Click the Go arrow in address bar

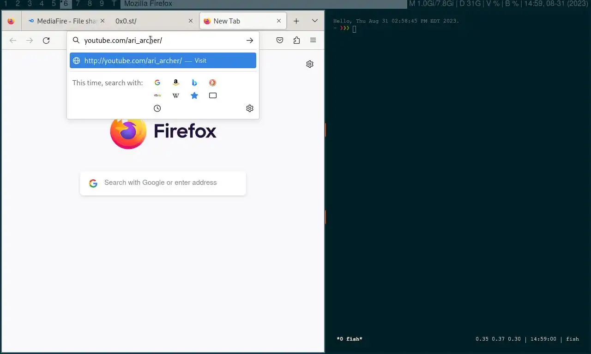pos(250,41)
